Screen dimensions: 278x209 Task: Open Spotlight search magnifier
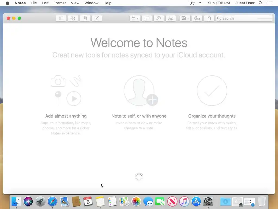click(x=261, y=3)
